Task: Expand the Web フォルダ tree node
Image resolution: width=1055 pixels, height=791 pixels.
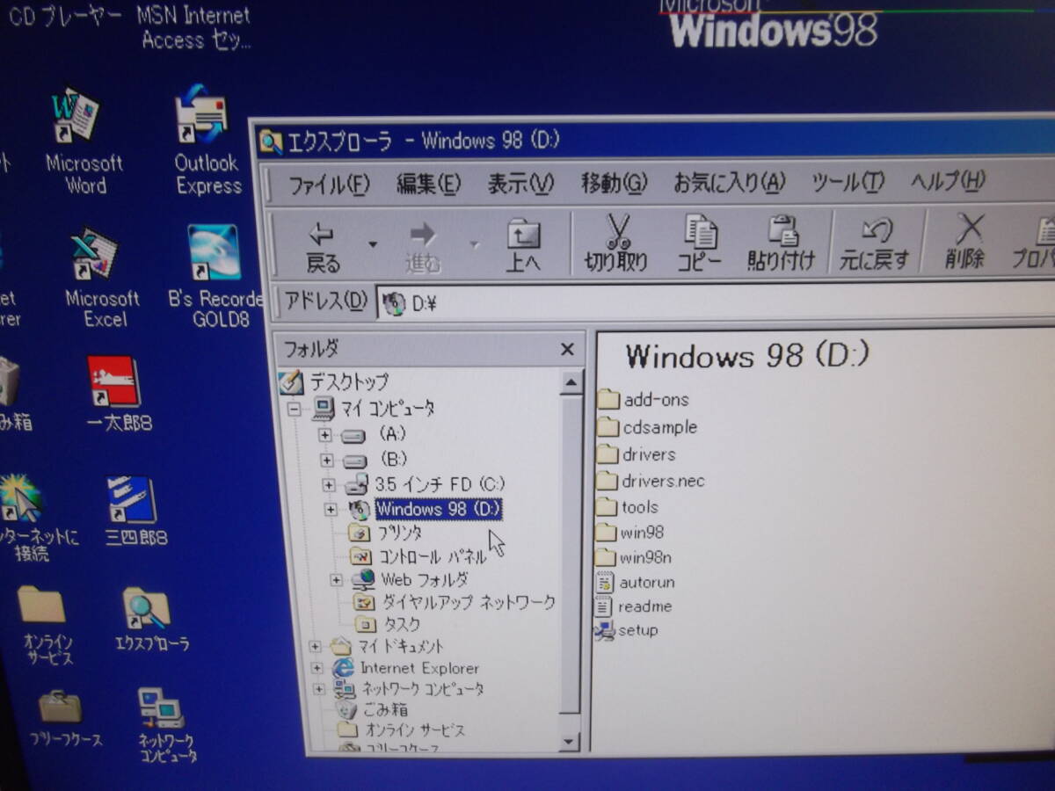Action: (x=336, y=579)
